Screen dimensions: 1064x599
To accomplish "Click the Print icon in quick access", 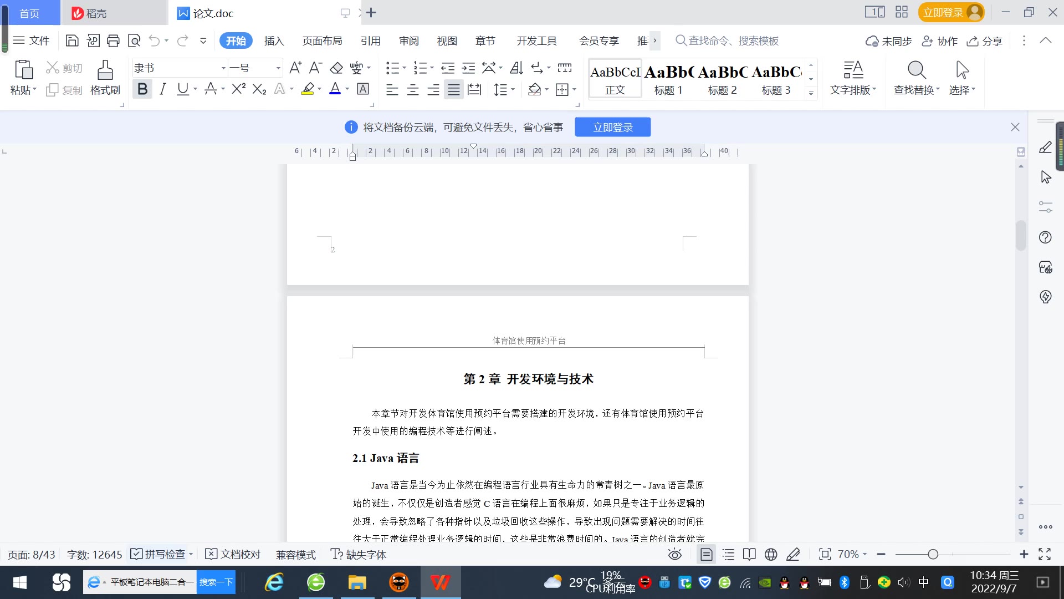I will tap(113, 40).
